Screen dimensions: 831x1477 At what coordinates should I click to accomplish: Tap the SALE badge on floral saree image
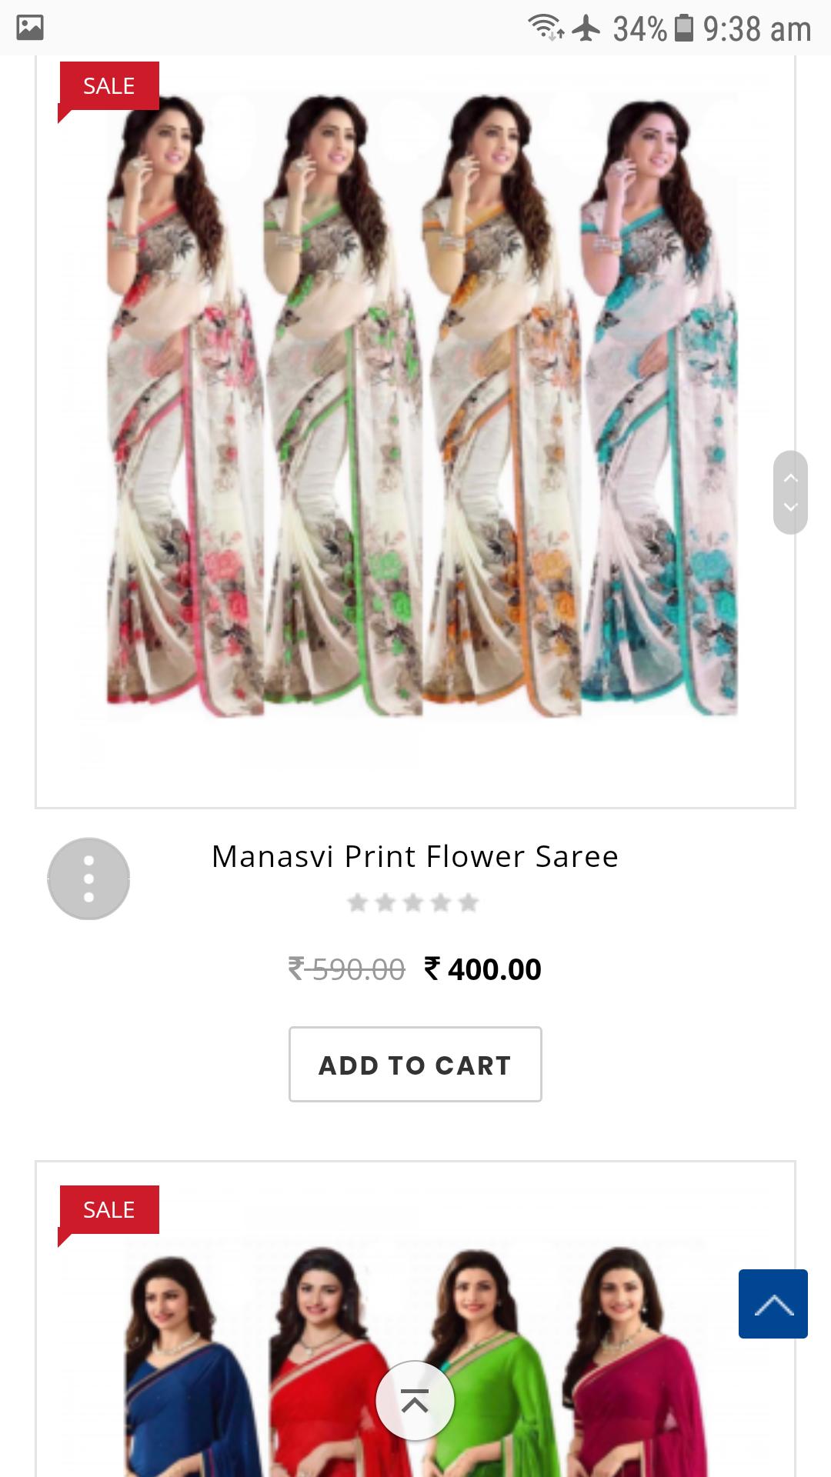click(x=108, y=87)
